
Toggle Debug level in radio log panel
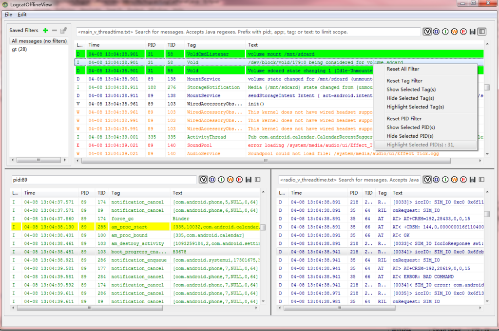pyautogui.click(x=436, y=180)
